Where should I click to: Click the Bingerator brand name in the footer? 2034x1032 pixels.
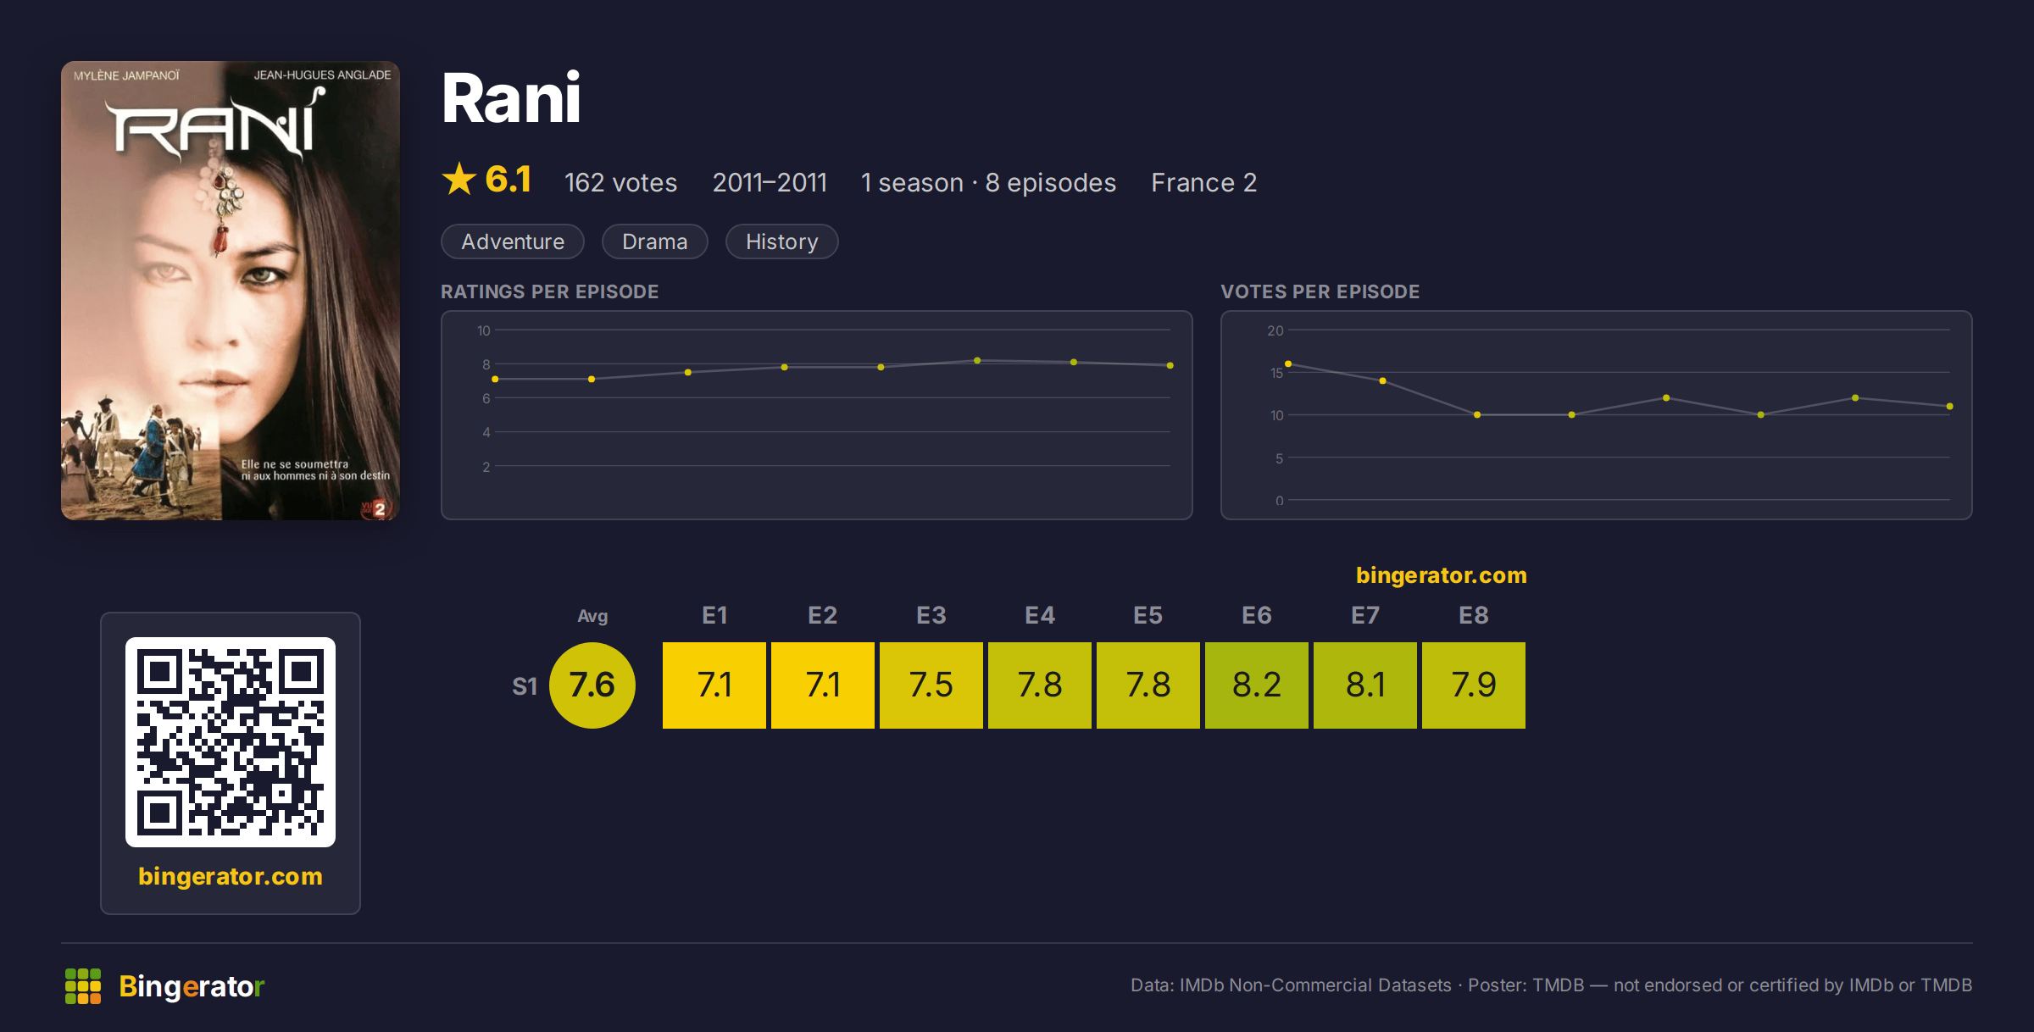pos(192,986)
